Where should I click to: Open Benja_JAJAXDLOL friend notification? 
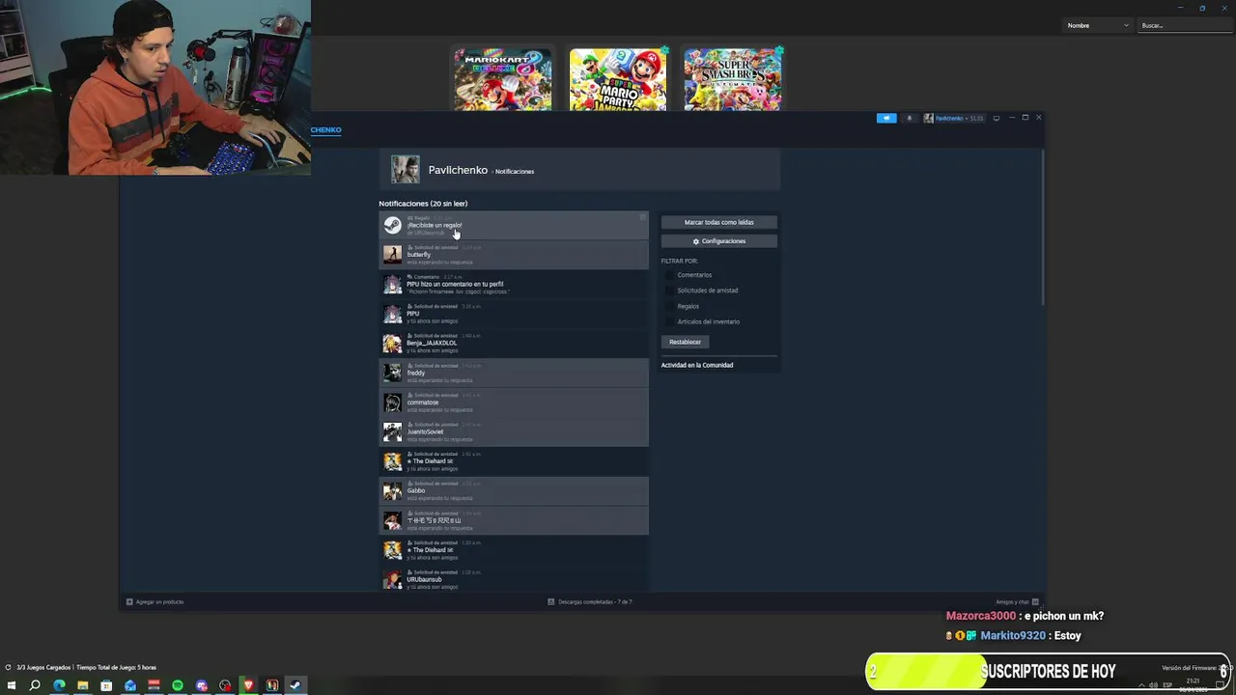[x=514, y=343]
